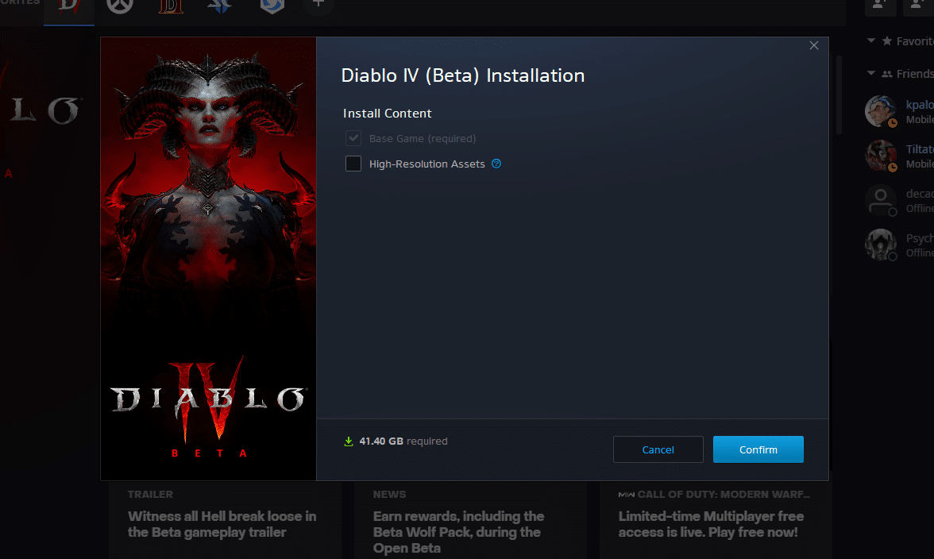Image resolution: width=934 pixels, height=559 pixels.
Task: Click the High-Resolution Assets help icon
Action: (x=496, y=164)
